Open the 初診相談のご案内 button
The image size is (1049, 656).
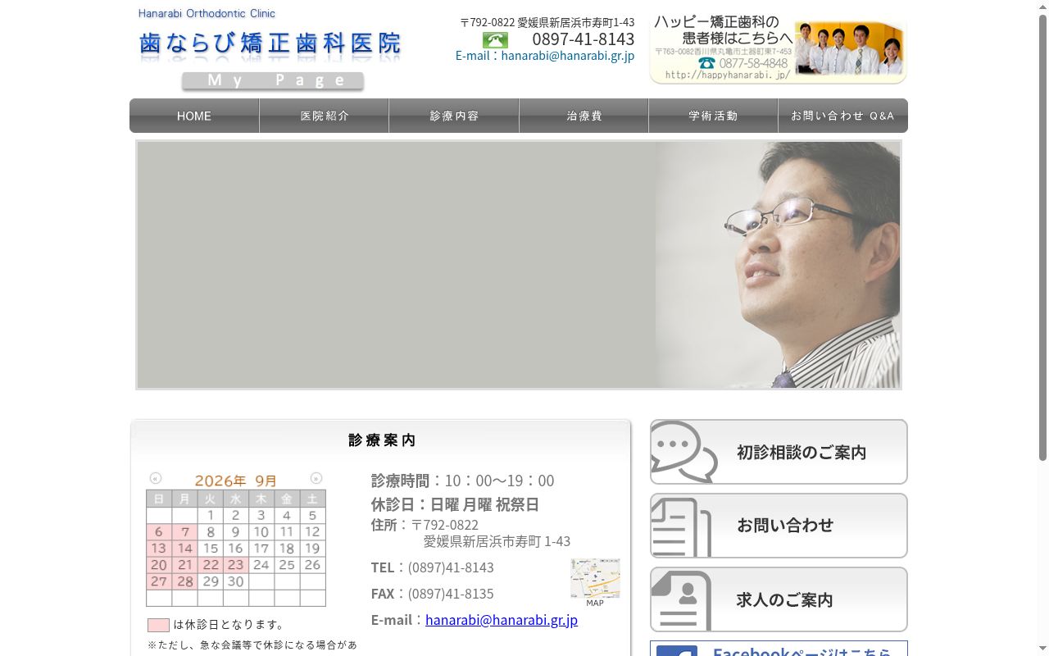coord(779,452)
